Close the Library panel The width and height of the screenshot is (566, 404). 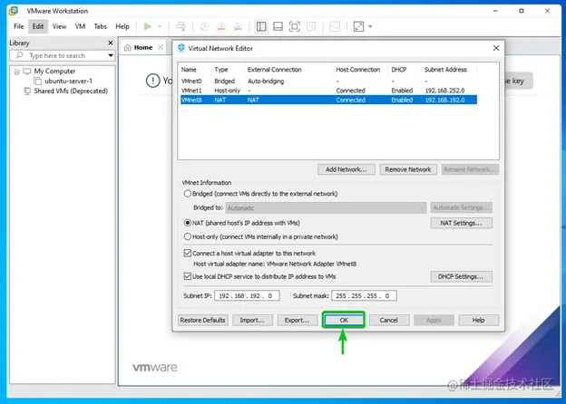point(111,43)
